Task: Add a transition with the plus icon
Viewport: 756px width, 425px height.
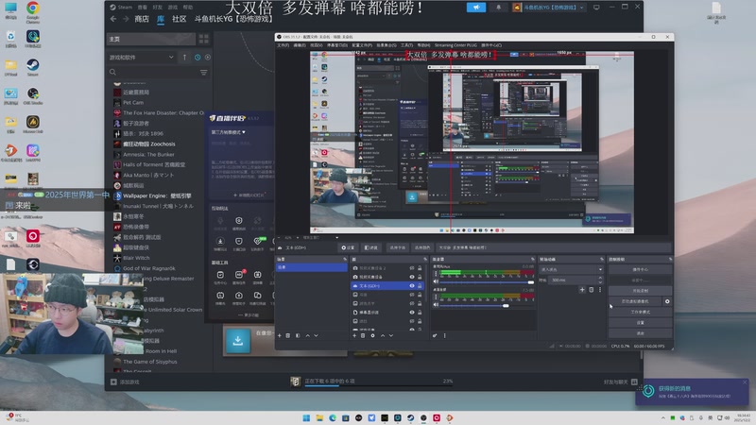Action: coord(582,290)
